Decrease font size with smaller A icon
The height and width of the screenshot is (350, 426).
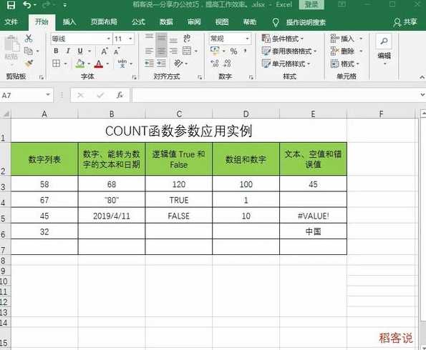point(117,51)
